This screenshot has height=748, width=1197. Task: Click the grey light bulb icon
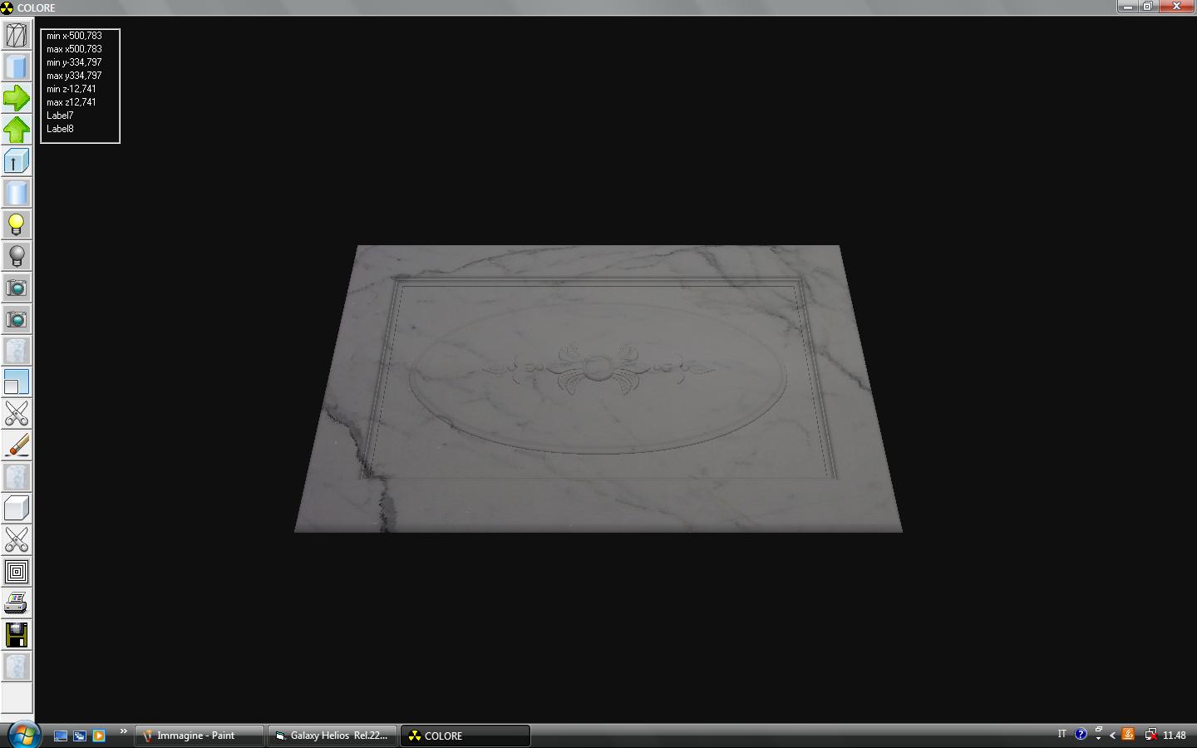[17, 256]
